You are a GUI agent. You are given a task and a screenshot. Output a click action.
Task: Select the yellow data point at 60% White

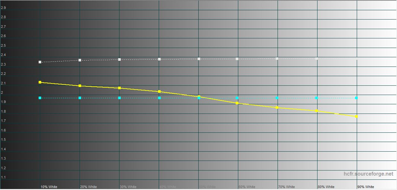tap(237, 103)
